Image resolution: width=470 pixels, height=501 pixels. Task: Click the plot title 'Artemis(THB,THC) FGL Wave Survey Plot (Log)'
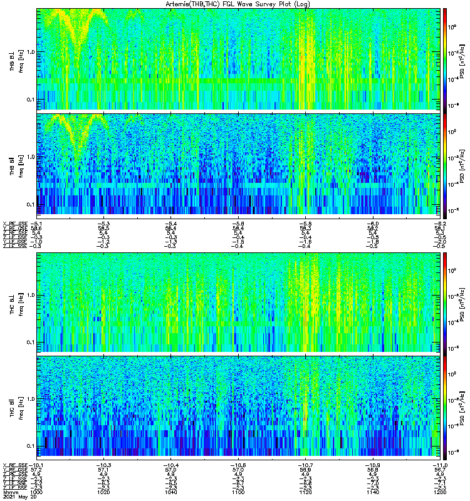click(238, 4)
